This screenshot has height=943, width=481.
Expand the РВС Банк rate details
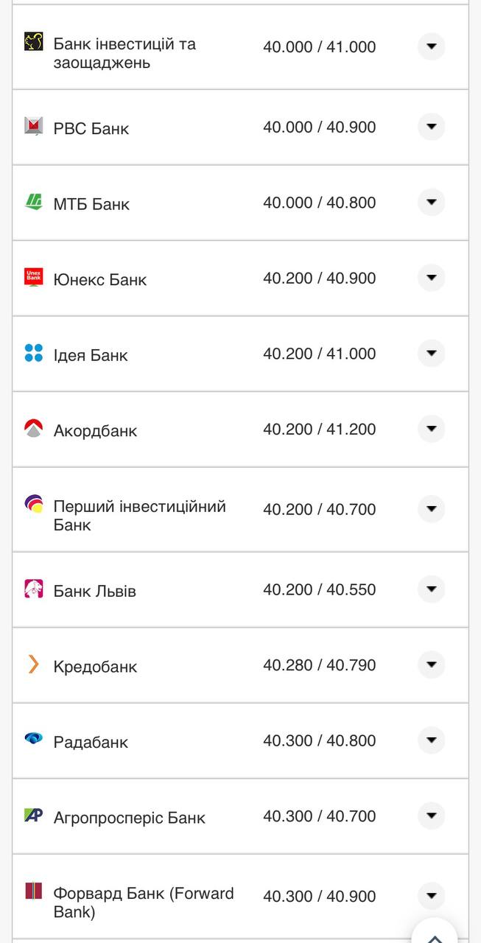[432, 127]
